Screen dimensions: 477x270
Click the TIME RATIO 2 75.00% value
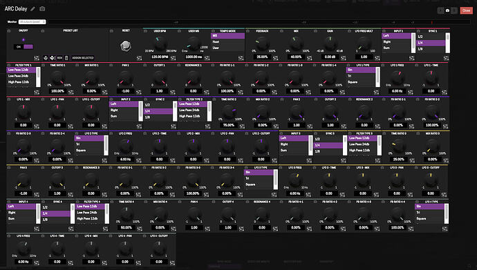pos(228,125)
